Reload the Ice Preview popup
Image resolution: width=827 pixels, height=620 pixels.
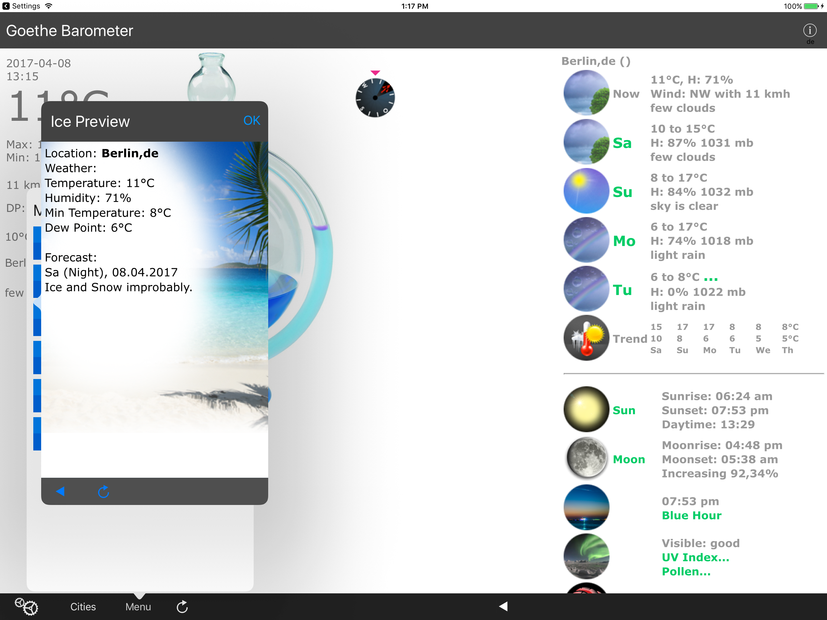pyautogui.click(x=103, y=491)
